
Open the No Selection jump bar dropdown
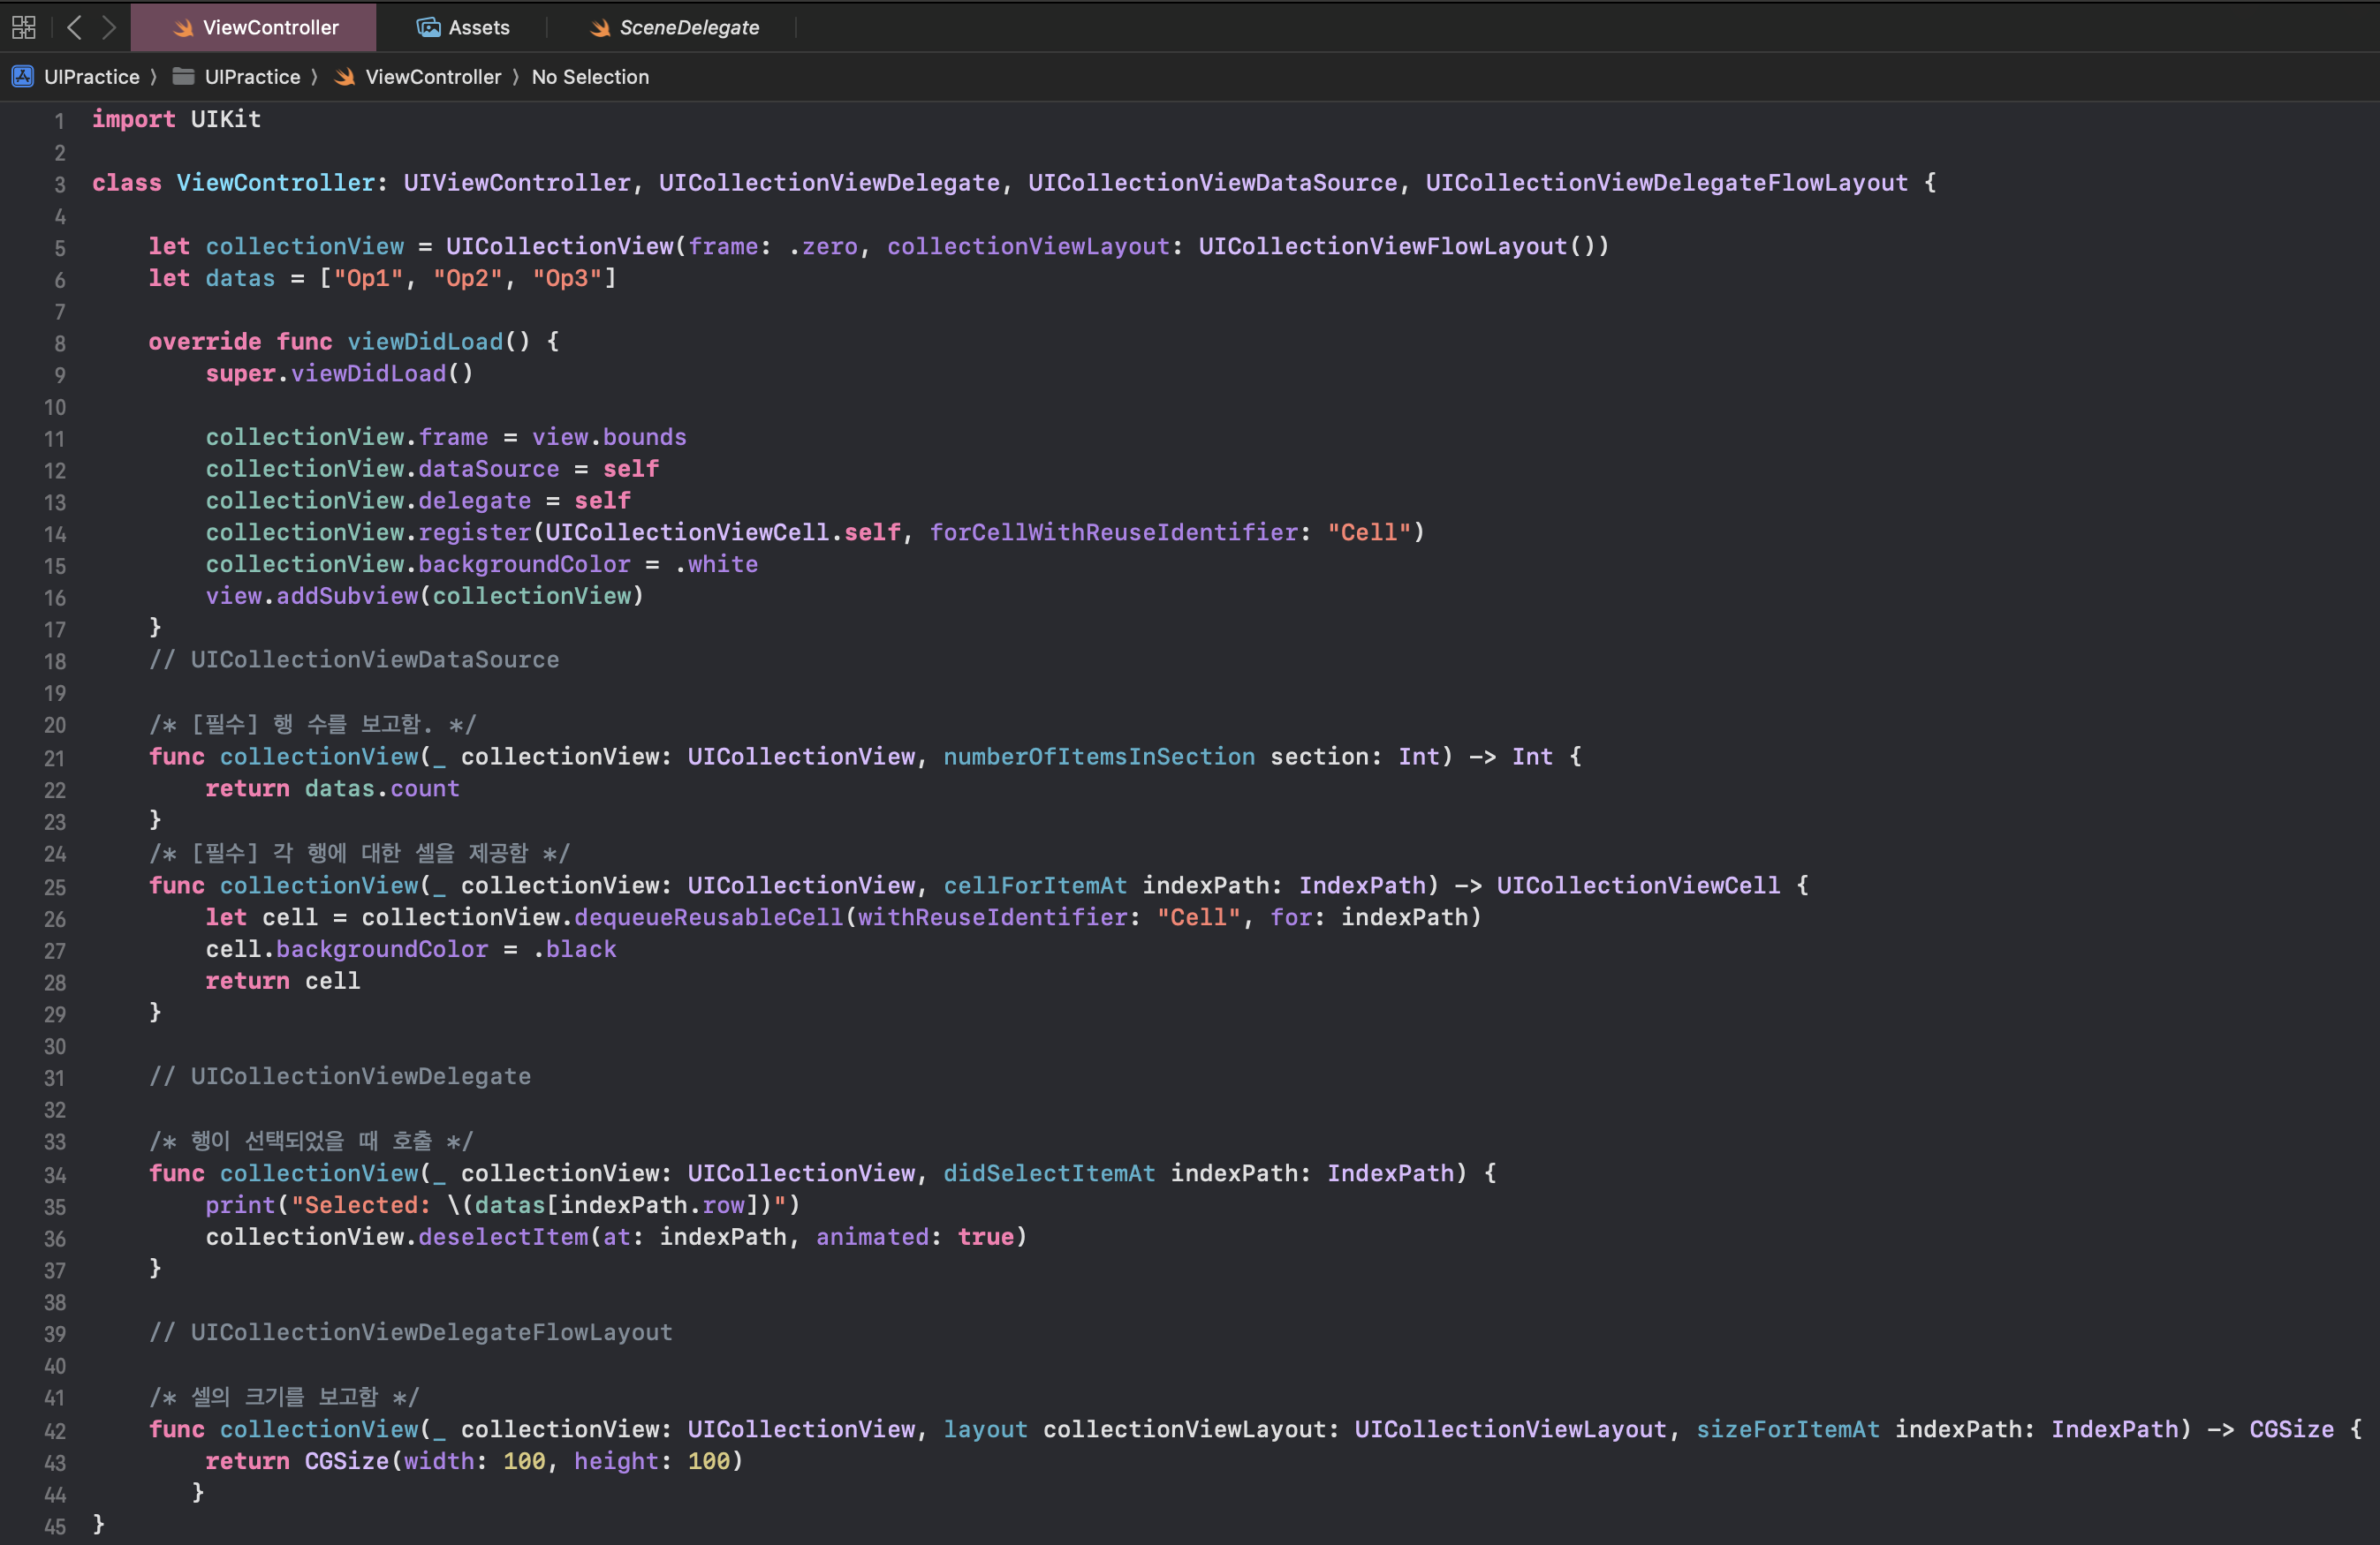tap(589, 77)
